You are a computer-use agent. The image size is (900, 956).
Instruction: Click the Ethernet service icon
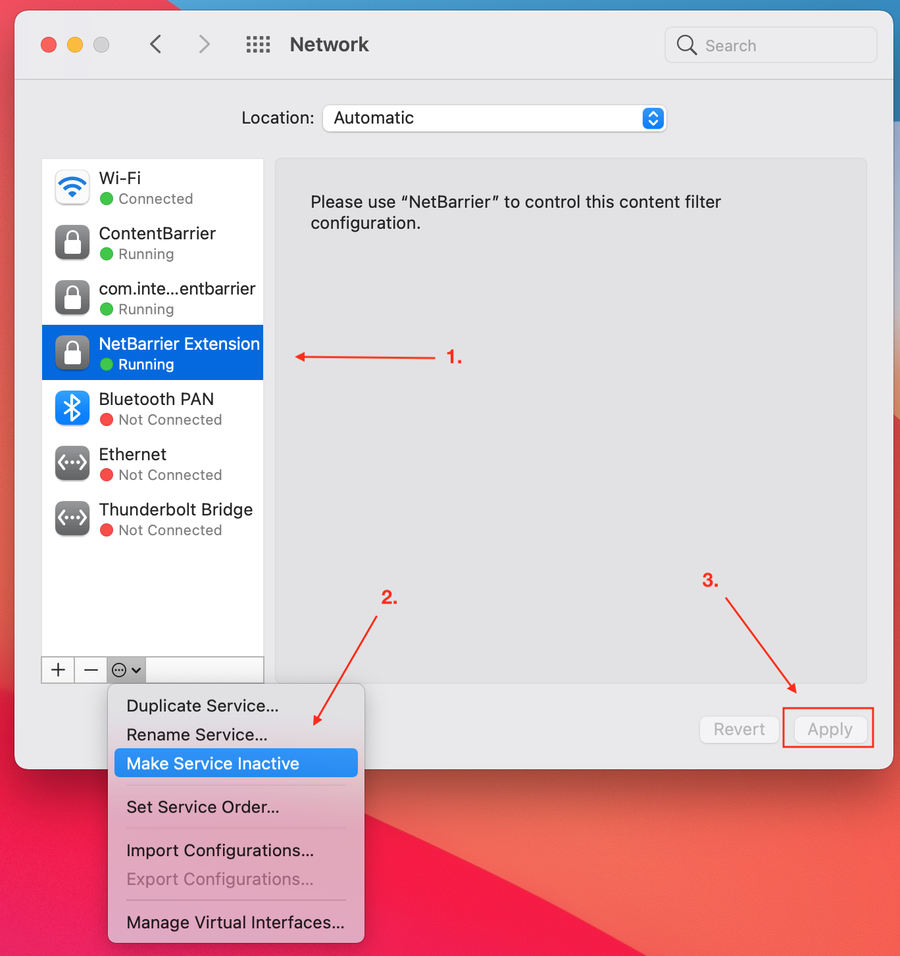click(72, 464)
